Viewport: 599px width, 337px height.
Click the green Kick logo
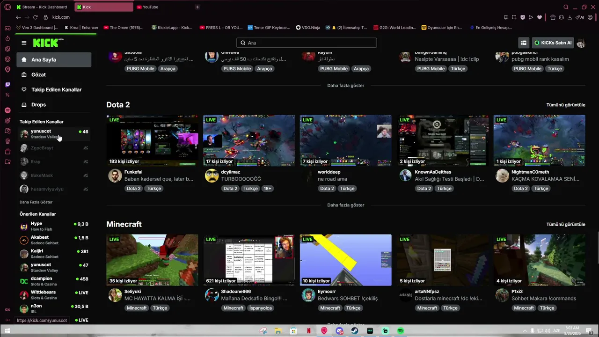pyautogui.click(x=48, y=43)
